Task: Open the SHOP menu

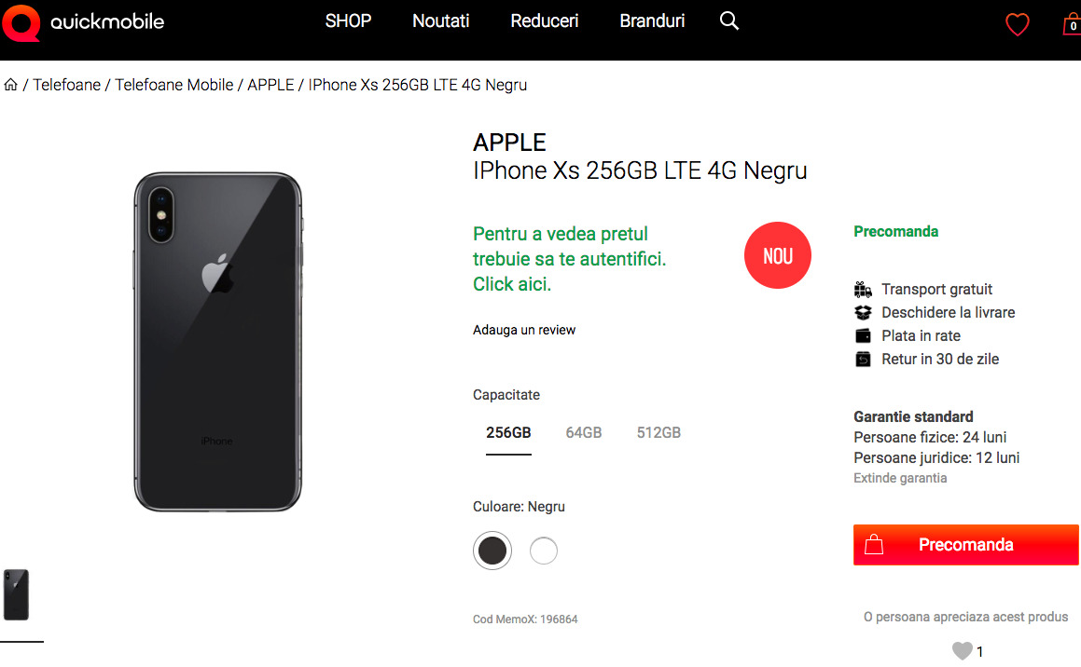Action: tap(348, 21)
